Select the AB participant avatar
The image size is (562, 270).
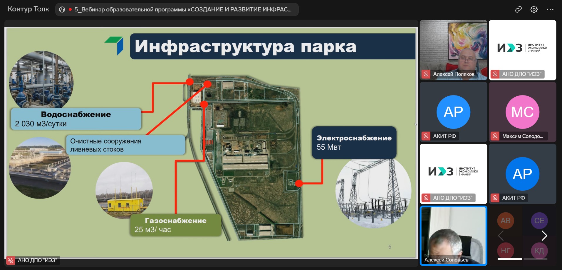point(505,221)
